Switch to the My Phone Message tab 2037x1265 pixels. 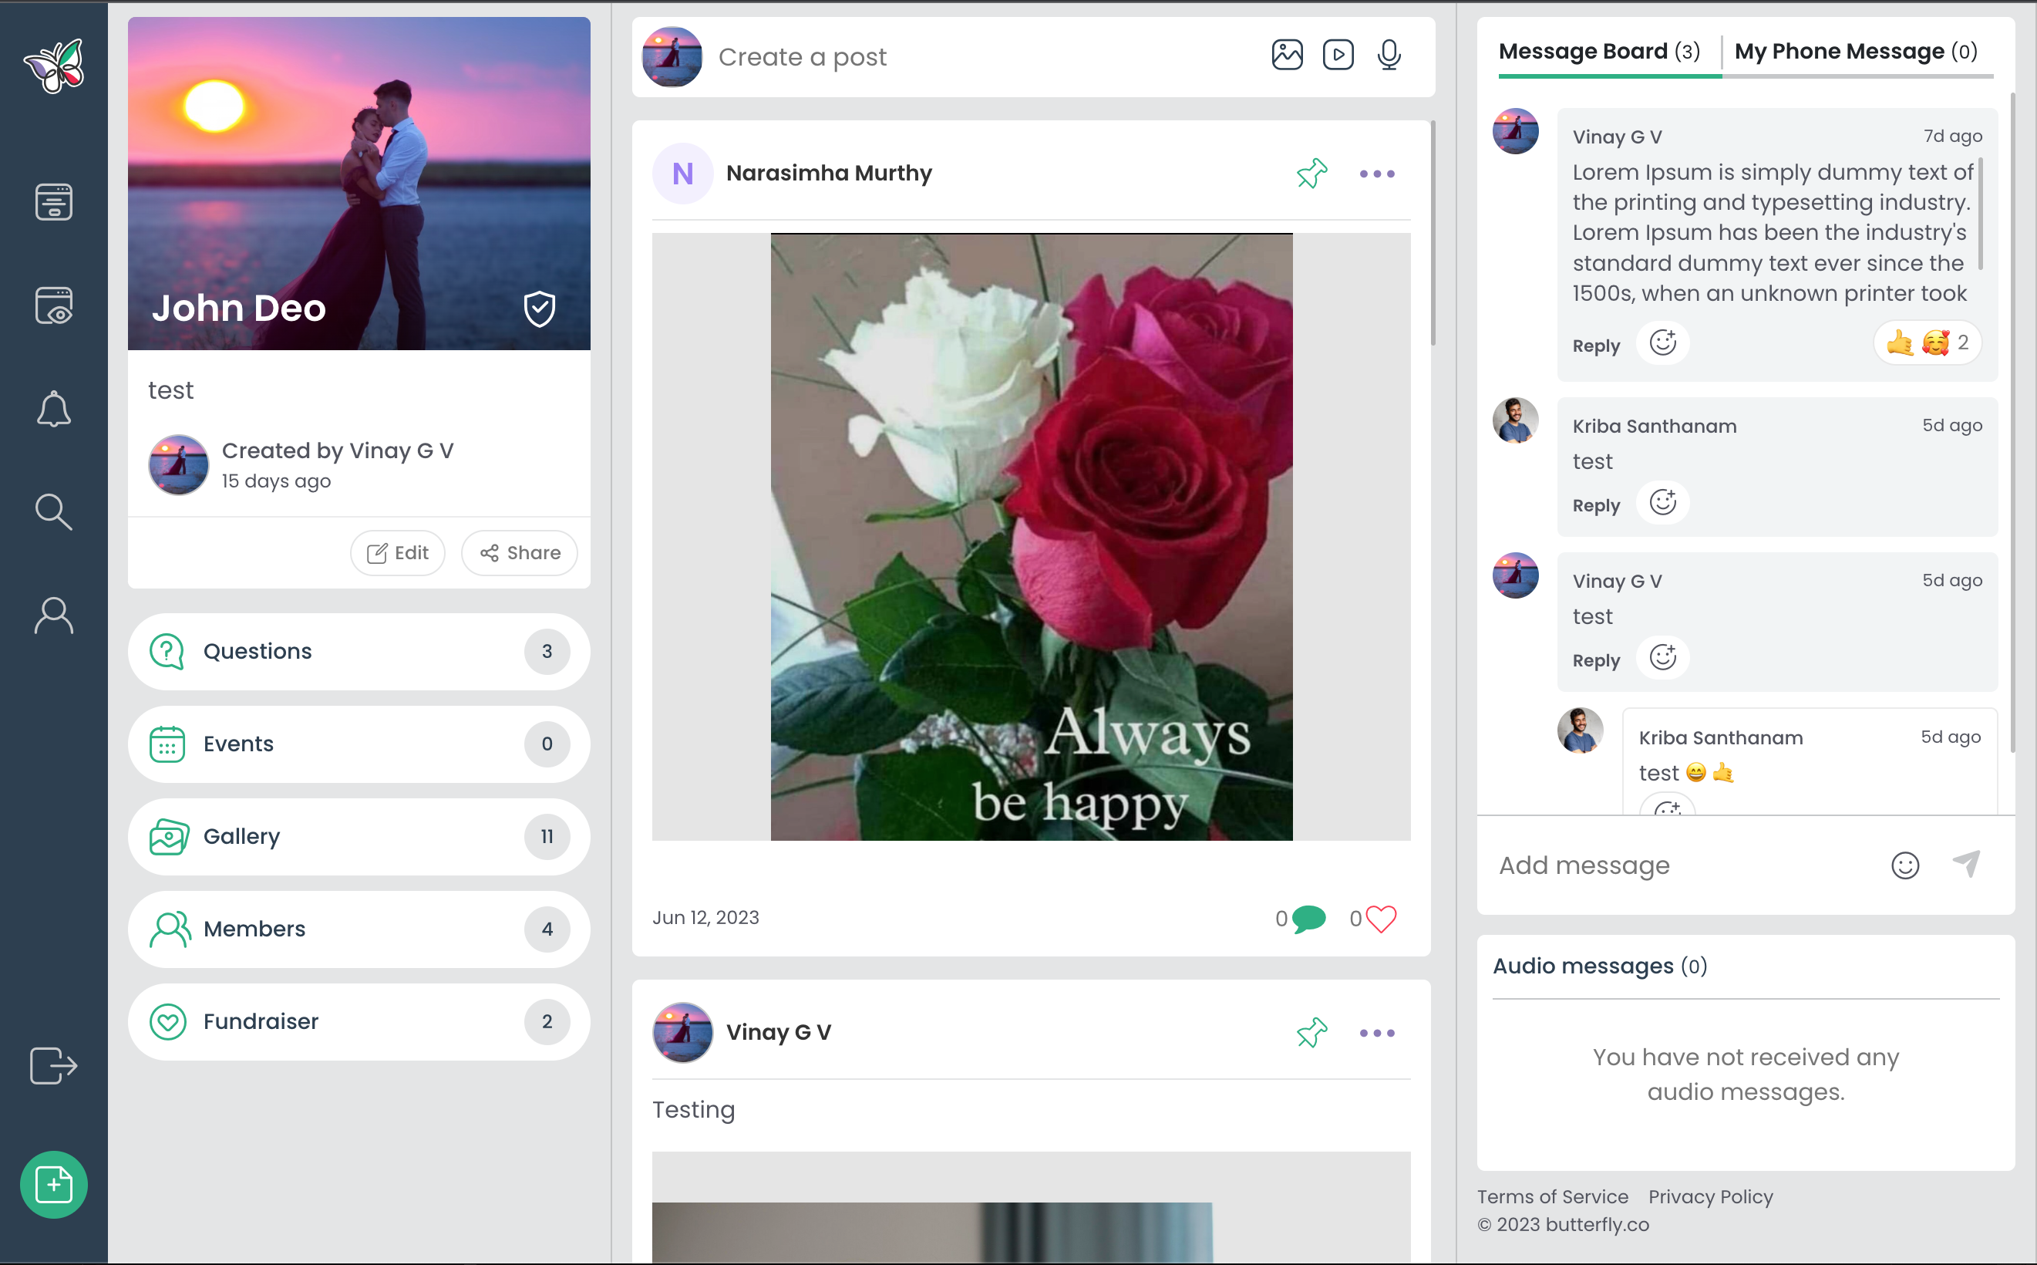coord(1856,52)
